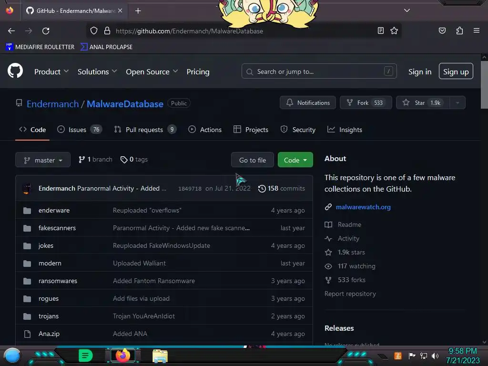Click the Report repository link
Viewport: 488px width, 366px height.
(x=350, y=294)
